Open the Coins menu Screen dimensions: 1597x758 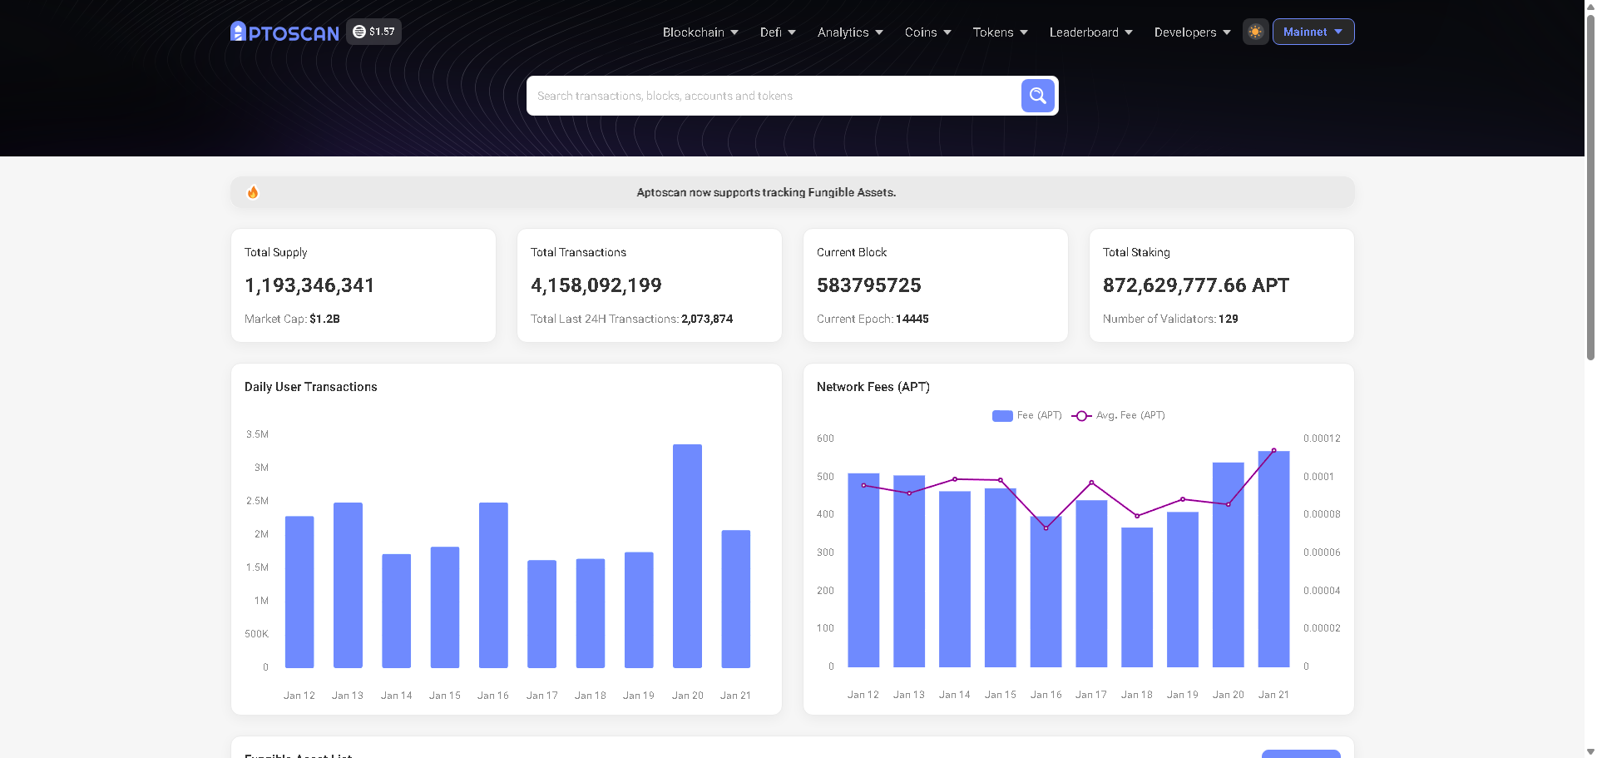point(927,32)
